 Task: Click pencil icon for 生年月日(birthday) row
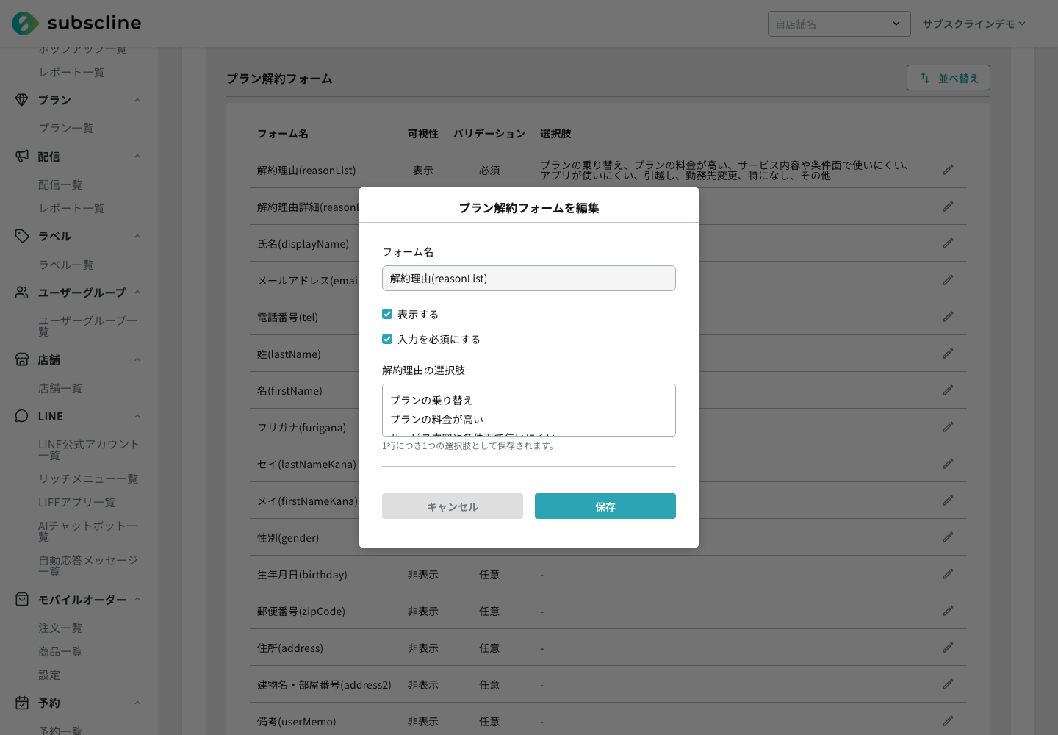tap(948, 574)
